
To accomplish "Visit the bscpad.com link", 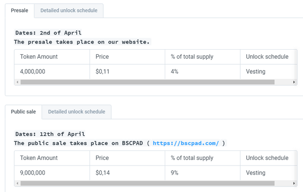I will (x=186, y=143).
